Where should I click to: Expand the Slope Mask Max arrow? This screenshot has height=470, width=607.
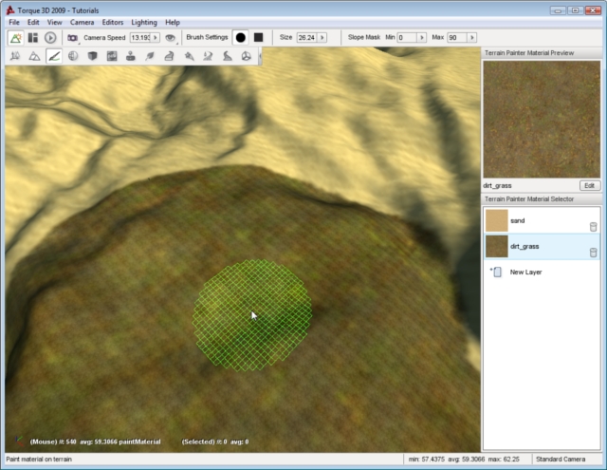[476, 37]
